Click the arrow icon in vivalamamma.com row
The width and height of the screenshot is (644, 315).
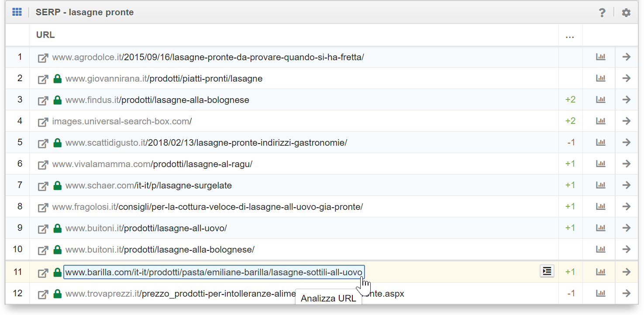tap(627, 164)
